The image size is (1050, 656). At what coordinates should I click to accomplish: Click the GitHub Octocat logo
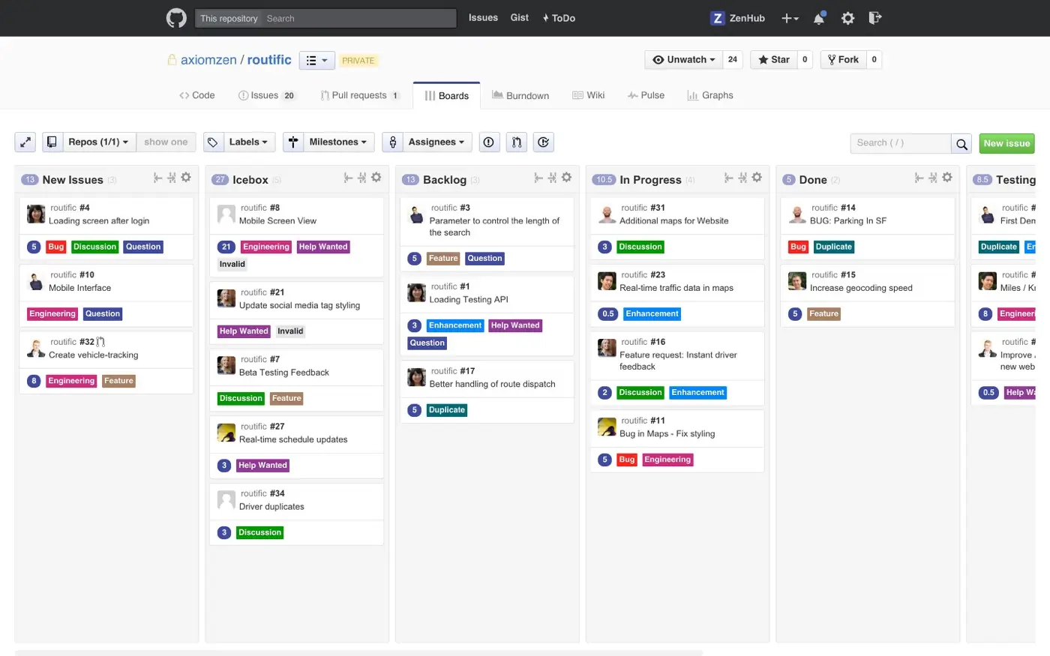176,18
